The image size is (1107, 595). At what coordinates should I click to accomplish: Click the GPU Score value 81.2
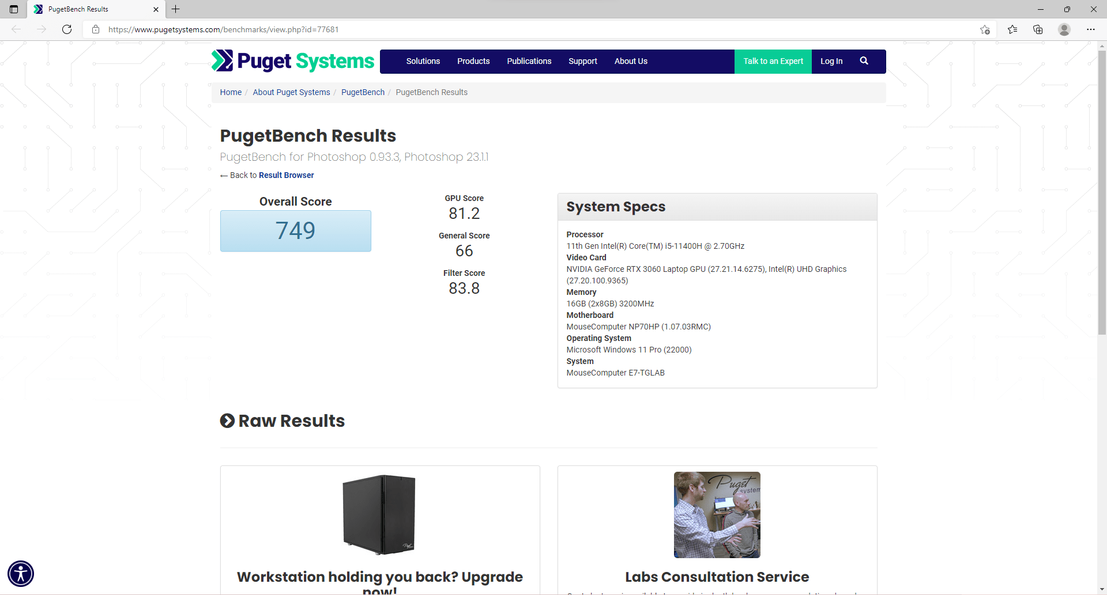464,214
